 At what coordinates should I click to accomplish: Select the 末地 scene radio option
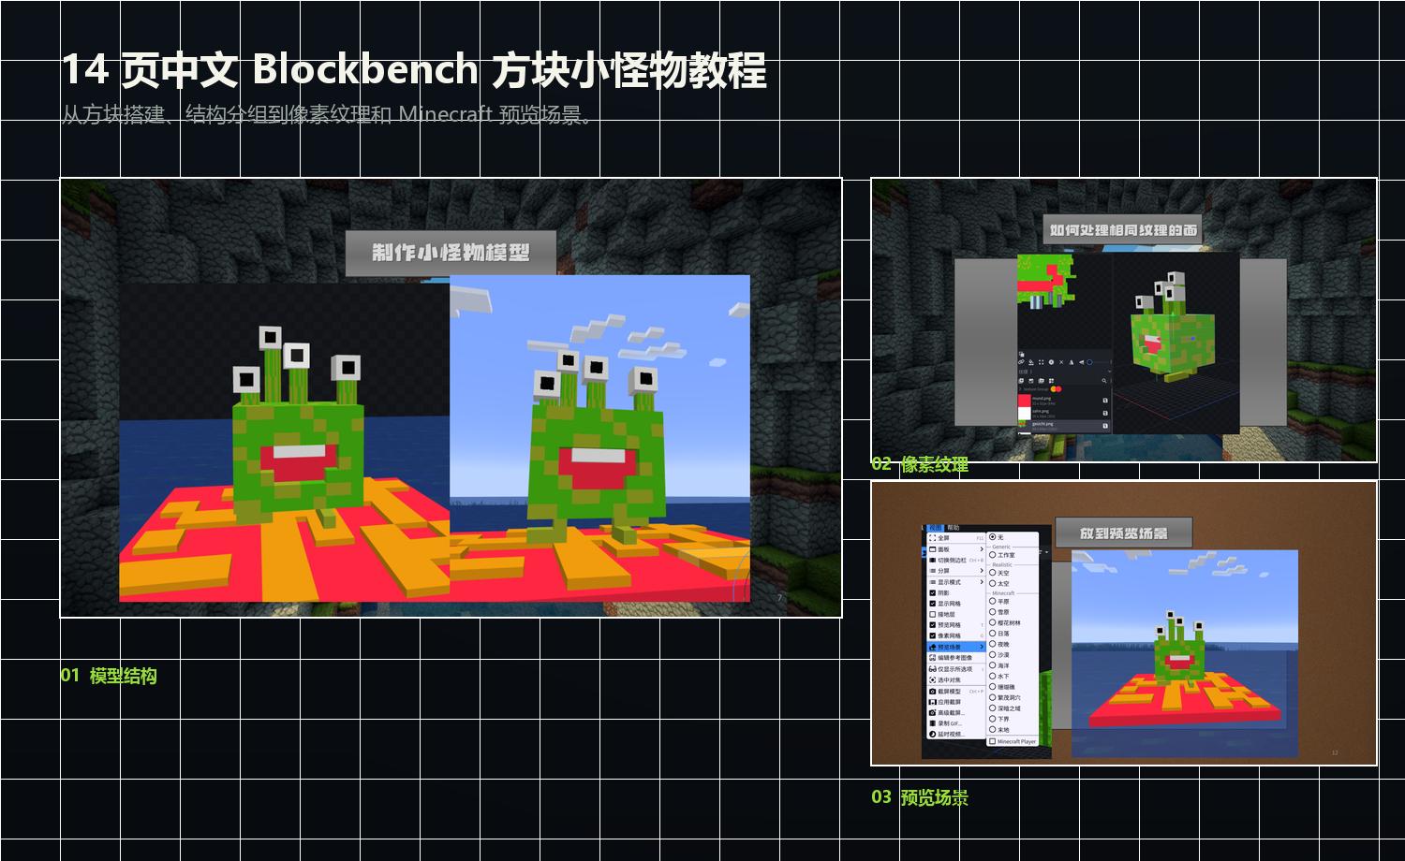click(x=992, y=730)
